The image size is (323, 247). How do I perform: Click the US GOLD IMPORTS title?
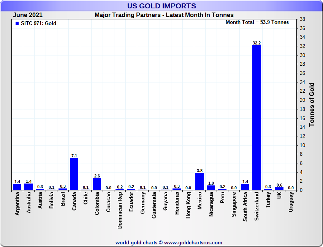(161, 6)
